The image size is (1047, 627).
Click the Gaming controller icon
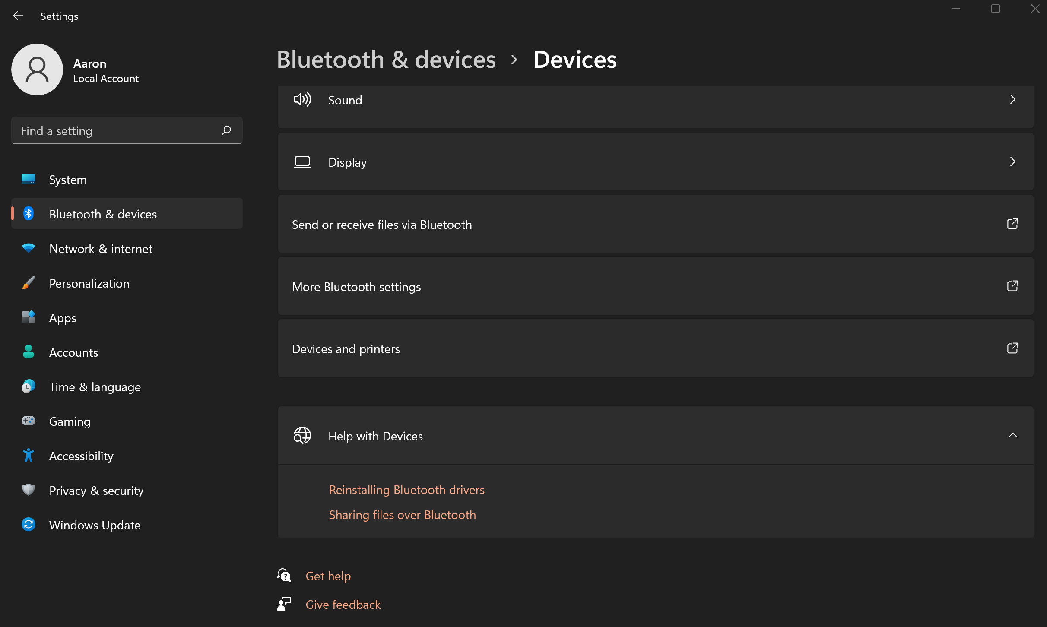click(29, 421)
